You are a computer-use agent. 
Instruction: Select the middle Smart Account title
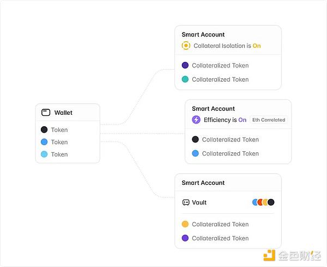213,108
